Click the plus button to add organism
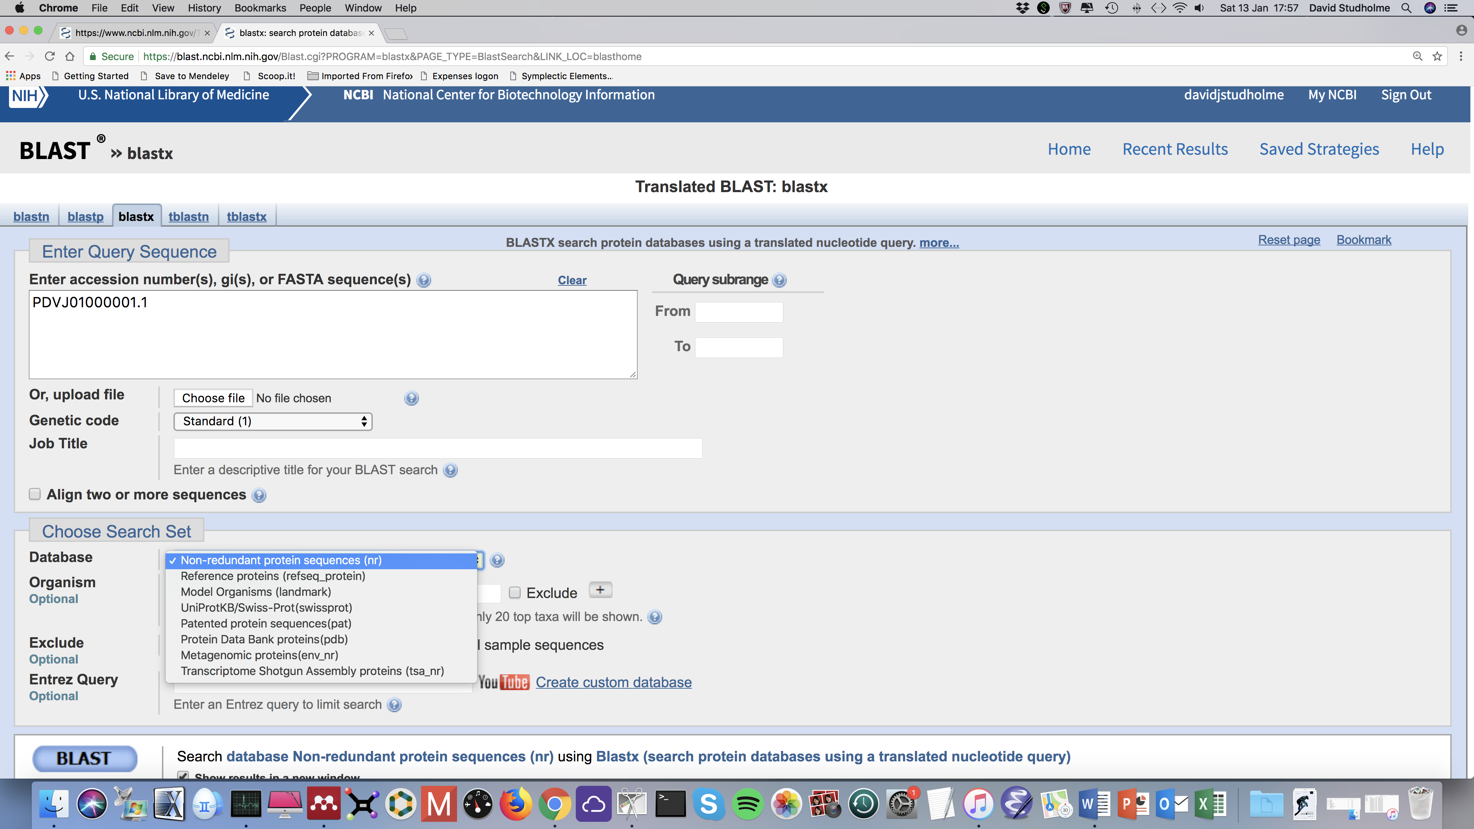 [x=600, y=590]
